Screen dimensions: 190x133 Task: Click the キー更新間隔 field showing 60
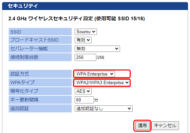coord(84,100)
